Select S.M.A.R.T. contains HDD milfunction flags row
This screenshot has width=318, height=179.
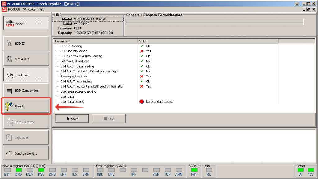point(166,71)
